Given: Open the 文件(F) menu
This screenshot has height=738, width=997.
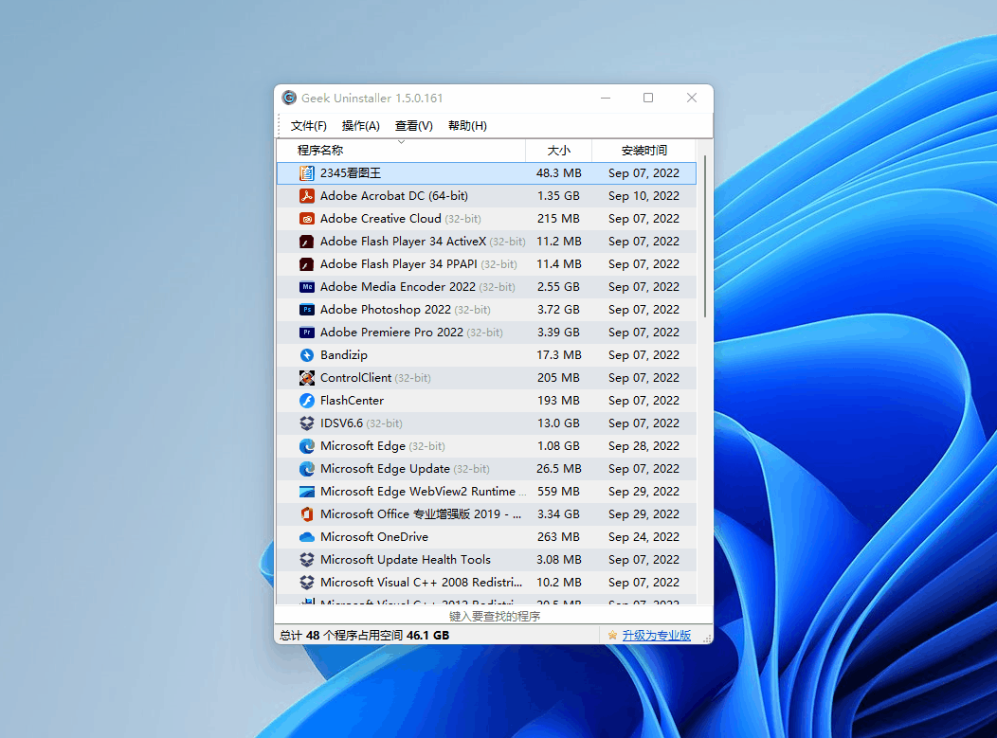Looking at the screenshot, I should click(308, 126).
